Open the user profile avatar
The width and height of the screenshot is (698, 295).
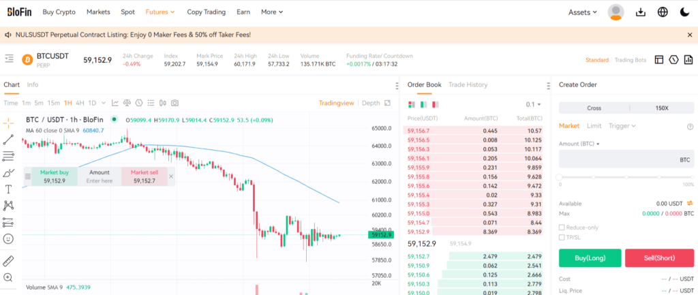coord(616,12)
